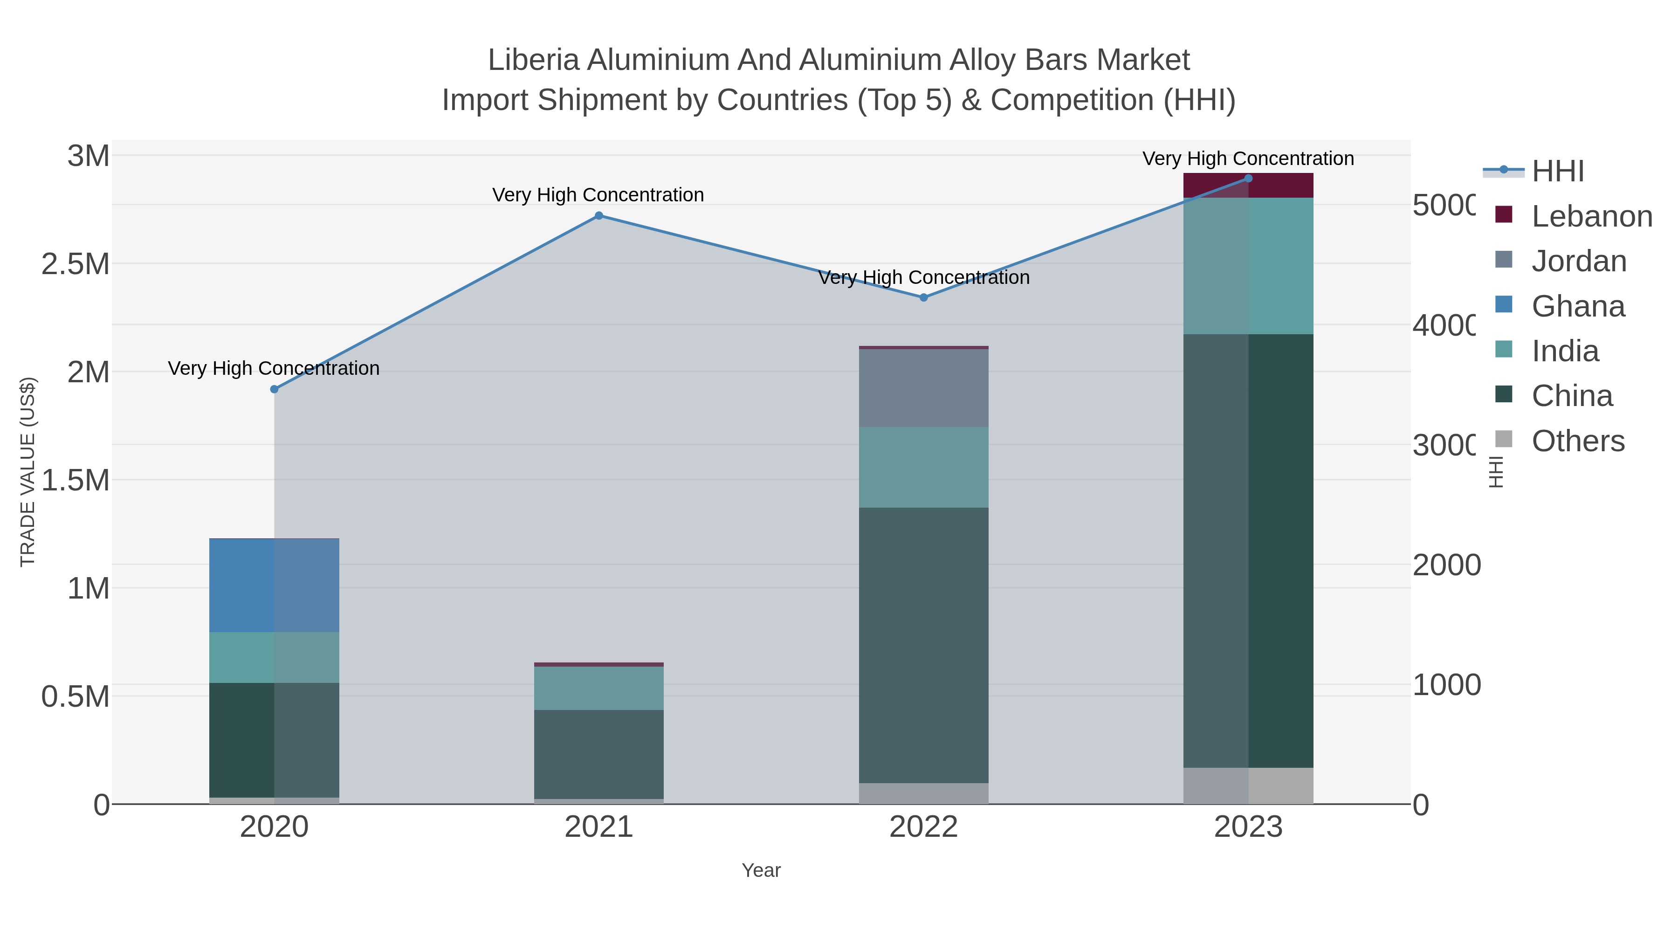This screenshot has height=944, width=1678.
Task: Click 'Very High Concentration' label above 2020
Action: point(274,368)
